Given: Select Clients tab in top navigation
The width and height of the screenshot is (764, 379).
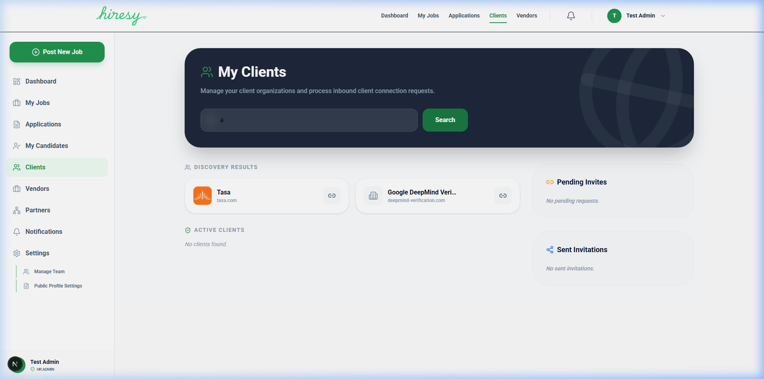Looking at the screenshot, I should (x=498, y=16).
